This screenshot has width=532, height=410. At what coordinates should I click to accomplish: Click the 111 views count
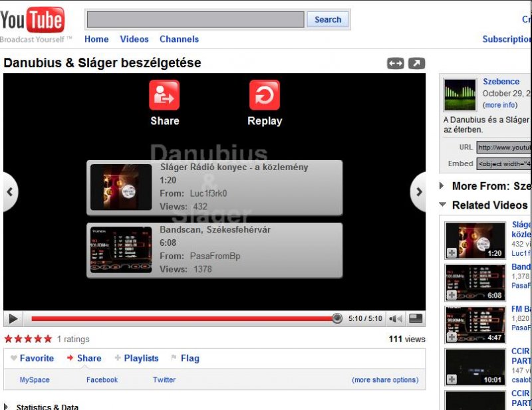point(407,339)
